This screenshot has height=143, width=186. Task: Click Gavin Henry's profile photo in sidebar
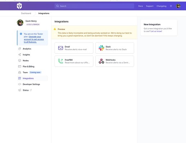[20, 23]
